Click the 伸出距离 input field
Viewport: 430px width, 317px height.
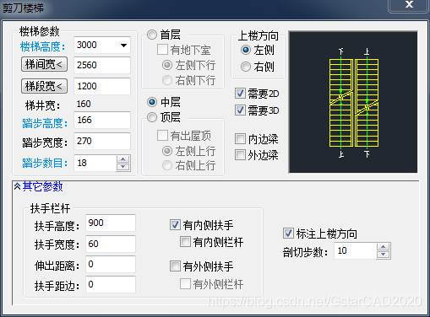pos(111,264)
